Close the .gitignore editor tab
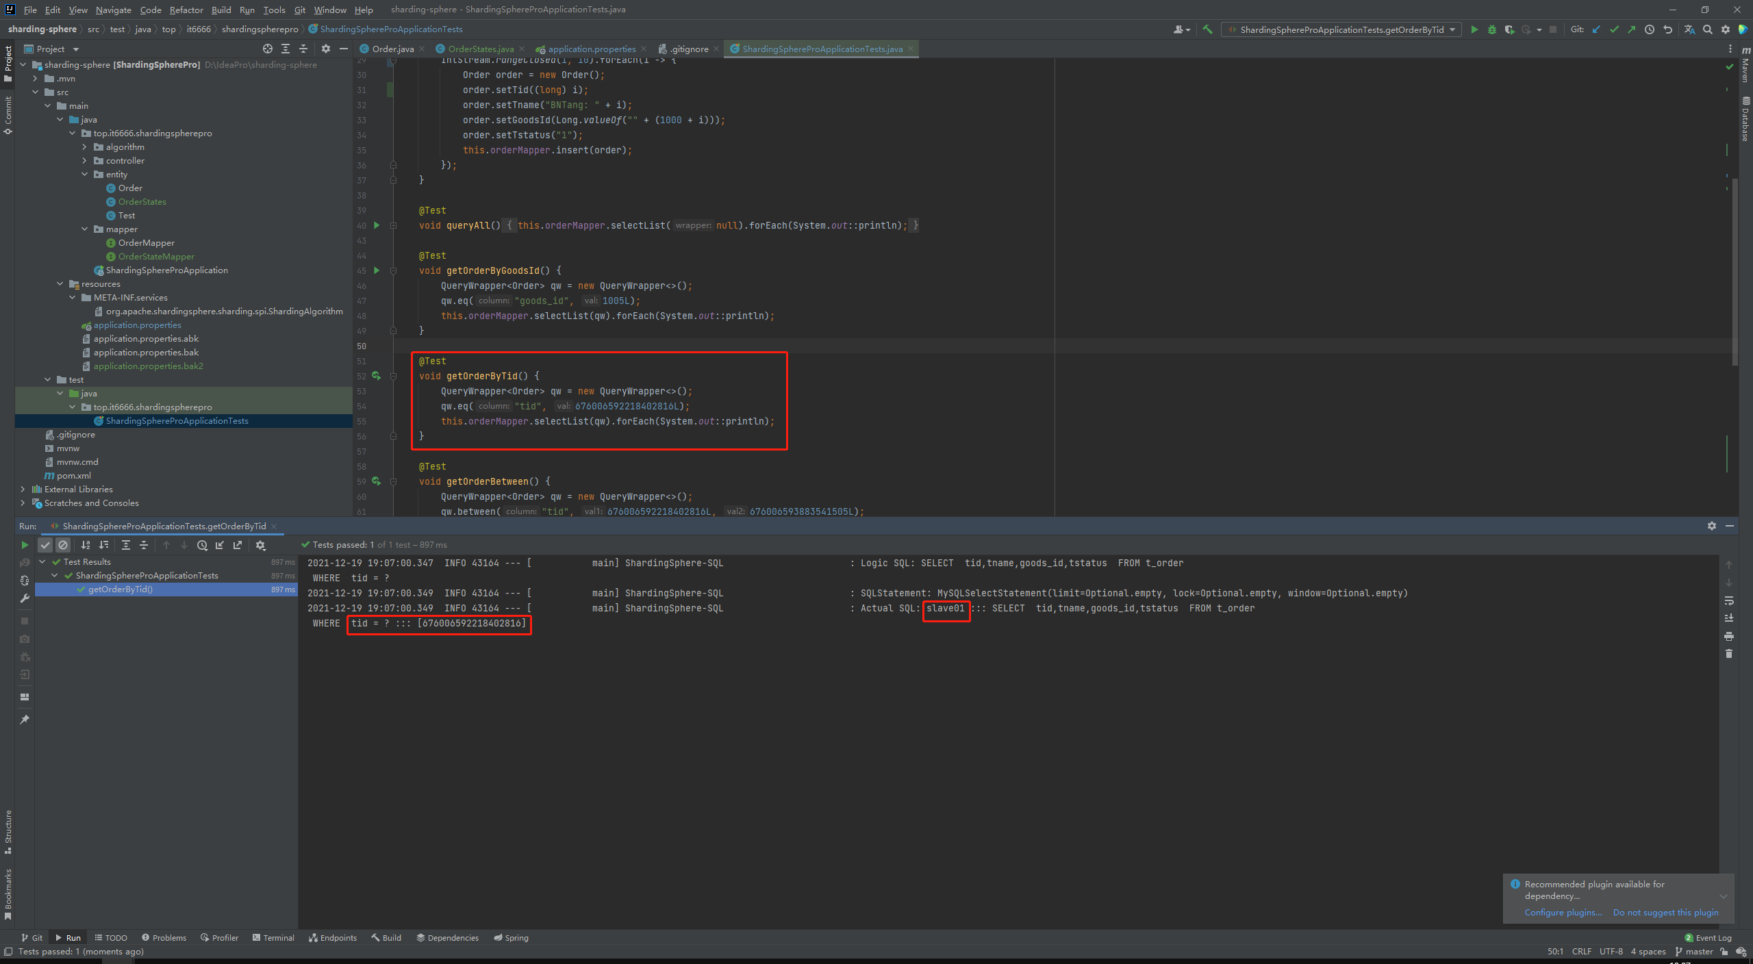 716,49
